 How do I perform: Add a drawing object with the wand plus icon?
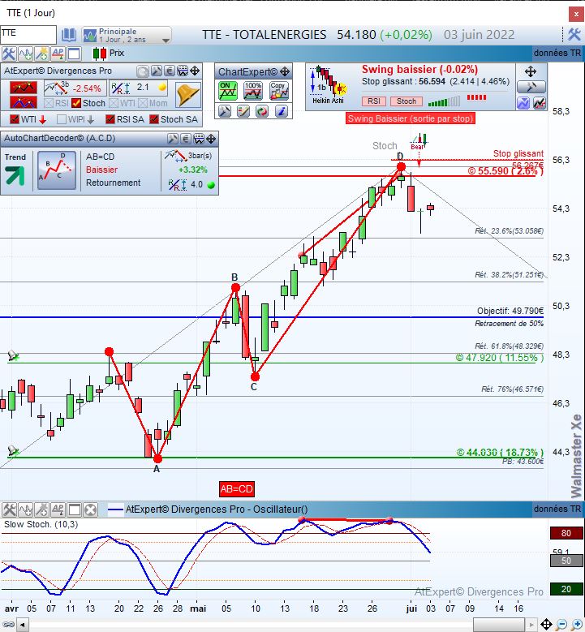41,54
